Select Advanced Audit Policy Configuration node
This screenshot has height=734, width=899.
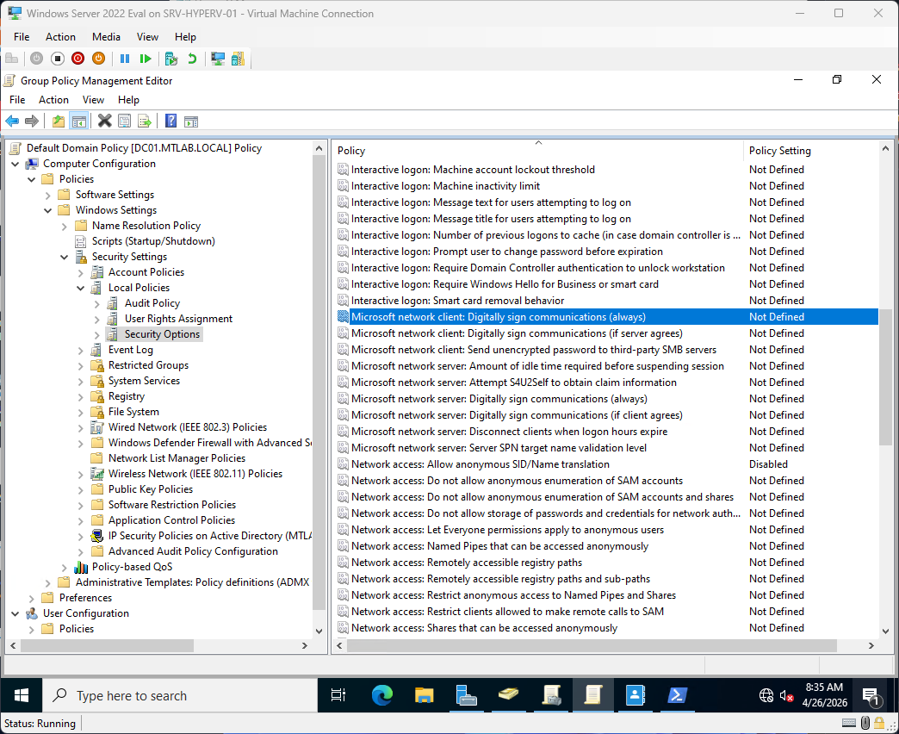pyautogui.click(x=193, y=551)
